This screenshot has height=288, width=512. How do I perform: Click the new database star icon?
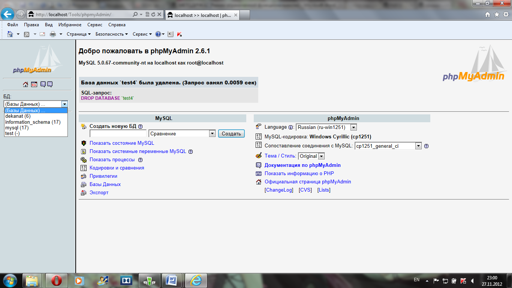84,126
